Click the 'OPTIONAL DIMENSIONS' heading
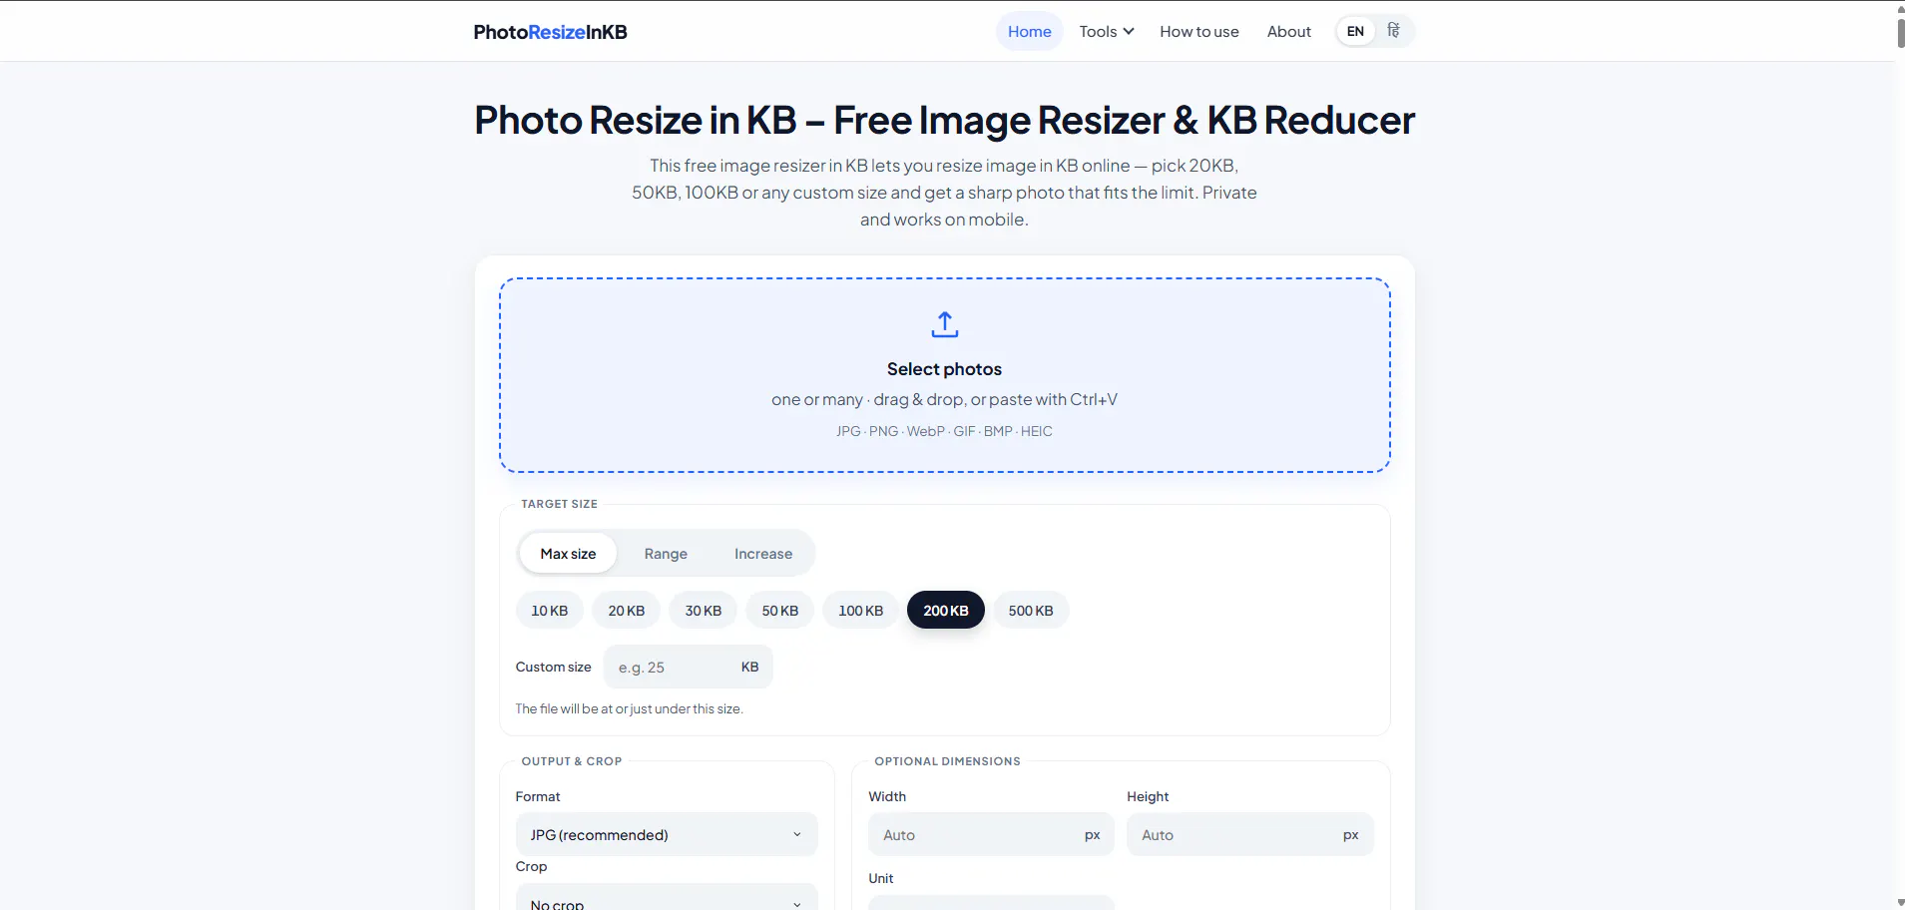This screenshot has height=910, width=1905. (947, 761)
